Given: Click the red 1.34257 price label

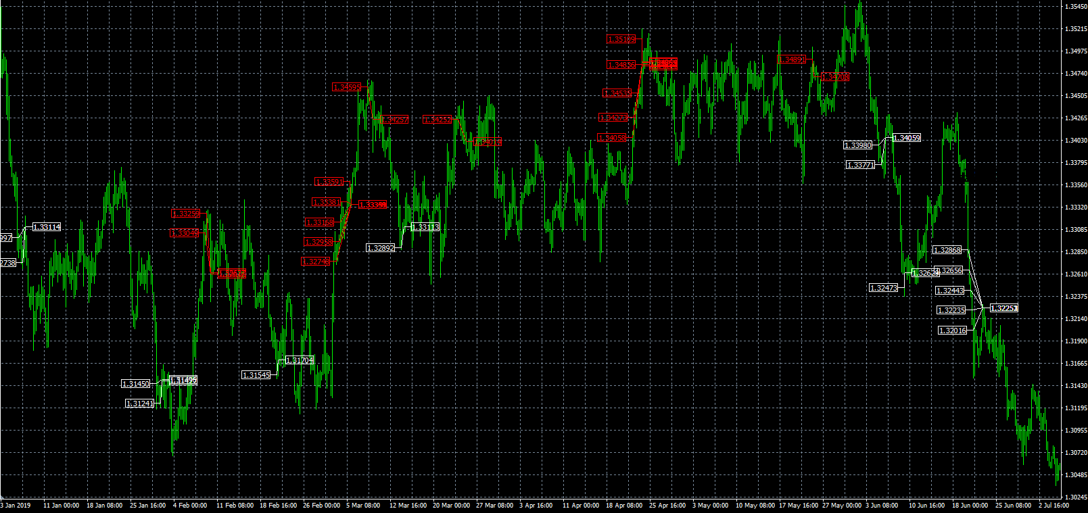Looking at the screenshot, I should pyautogui.click(x=394, y=120).
